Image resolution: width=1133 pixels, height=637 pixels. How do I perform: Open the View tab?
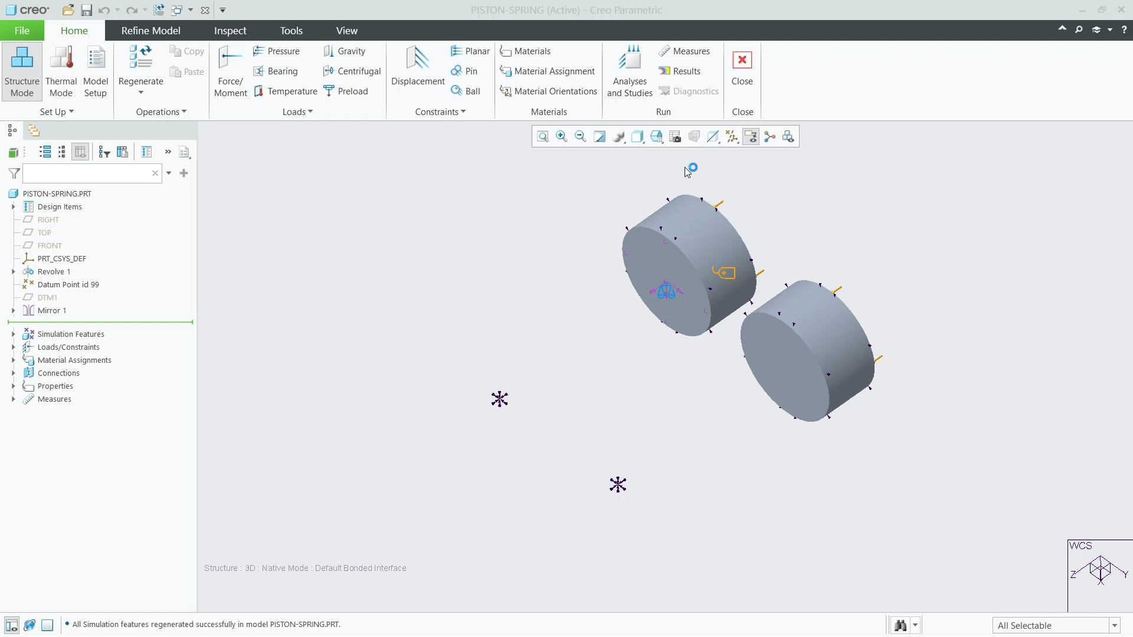(346, 31)
